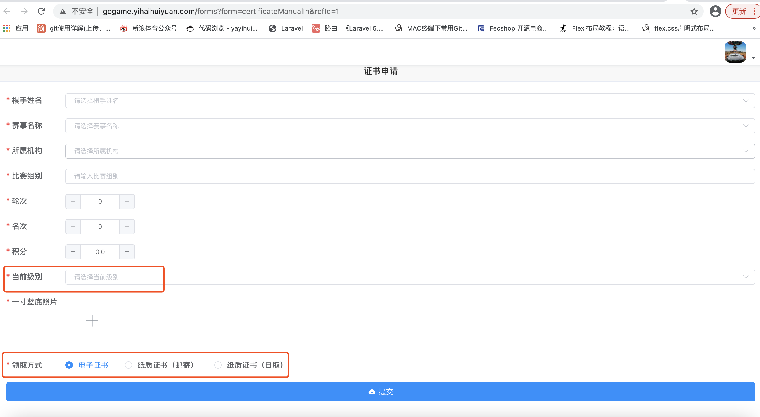760x417 pixels.
Task: Click the chevron on 赛事名称 select
Action: pyautogui.click(x=746, y=126)
